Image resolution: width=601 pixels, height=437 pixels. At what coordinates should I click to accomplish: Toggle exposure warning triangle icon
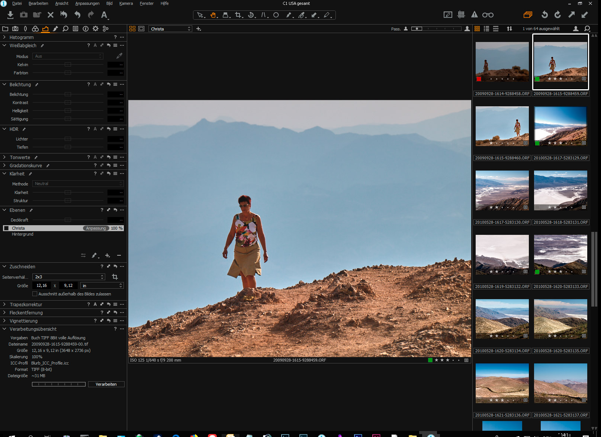coord(475,15)
